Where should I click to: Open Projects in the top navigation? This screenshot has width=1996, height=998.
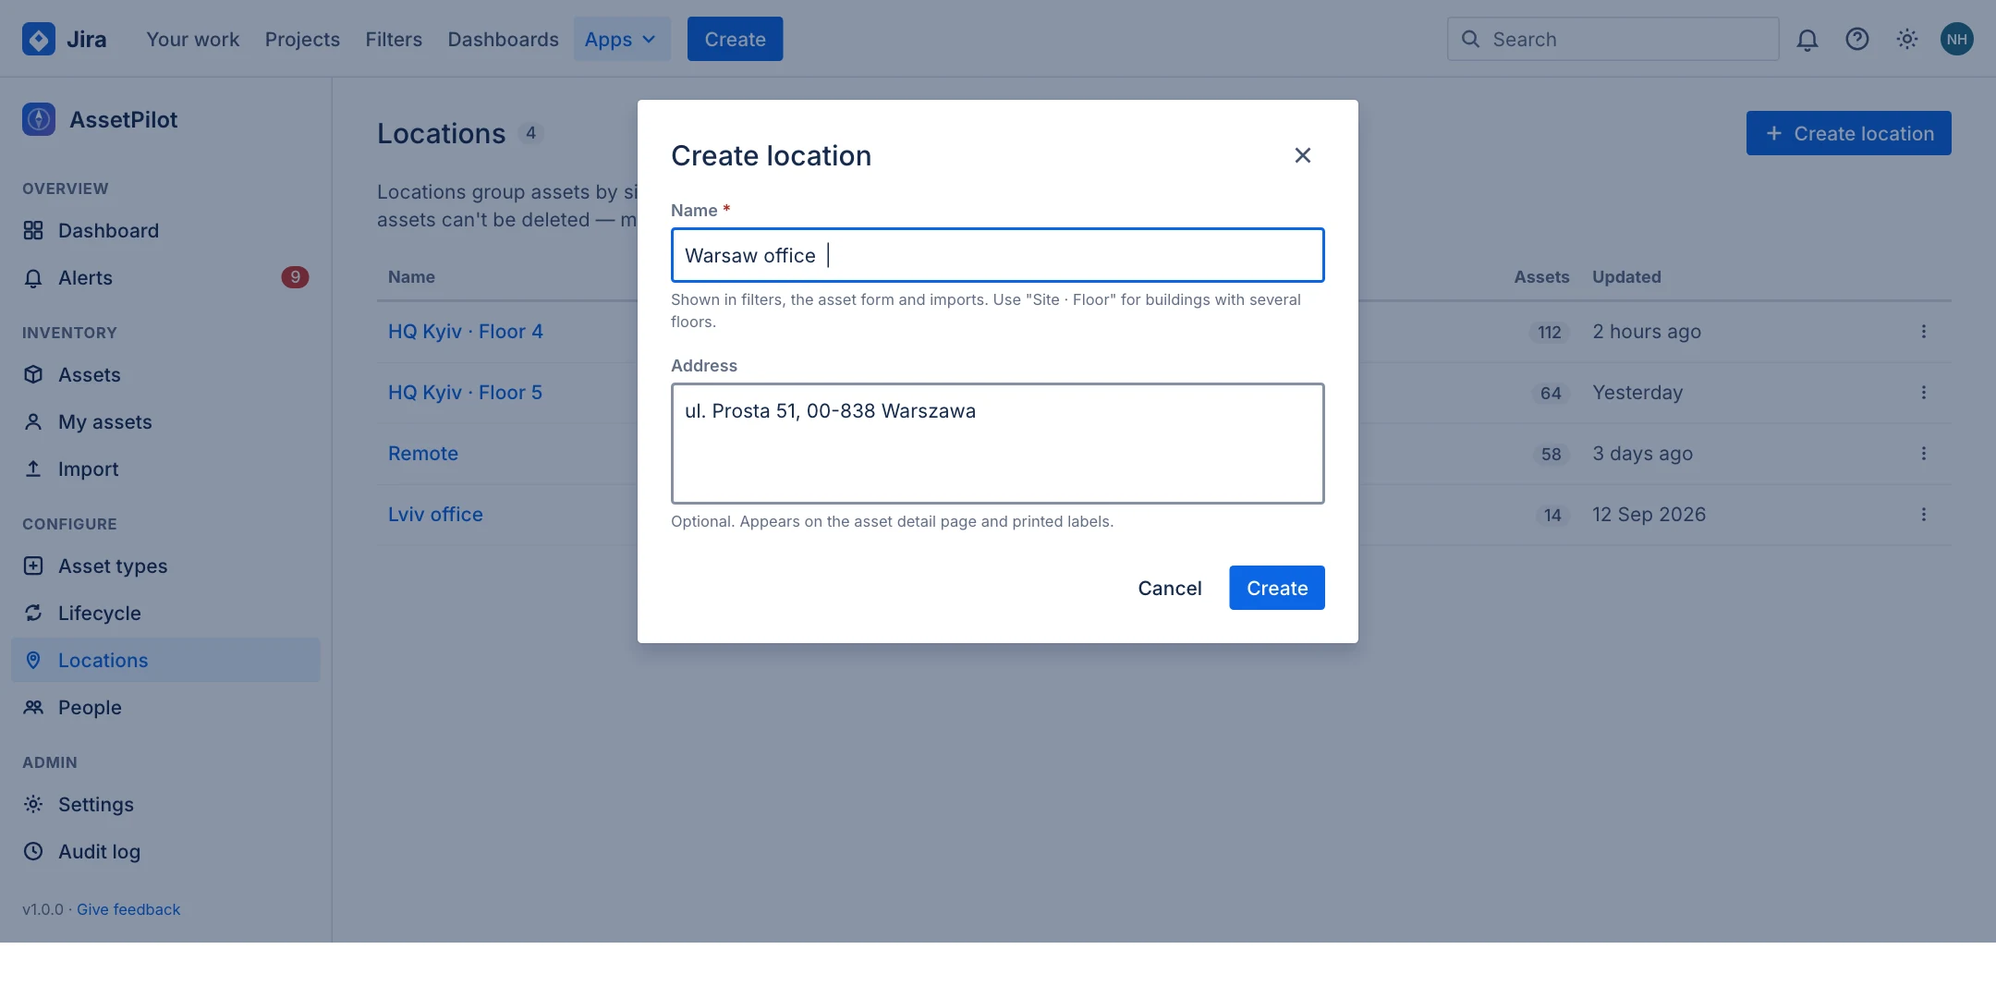pyautogui.click(x=302, y=39)
